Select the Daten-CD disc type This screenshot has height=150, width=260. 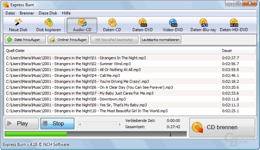click(112, 25)
